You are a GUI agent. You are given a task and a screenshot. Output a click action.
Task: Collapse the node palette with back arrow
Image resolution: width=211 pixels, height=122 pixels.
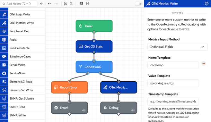[x=41, y=4]
